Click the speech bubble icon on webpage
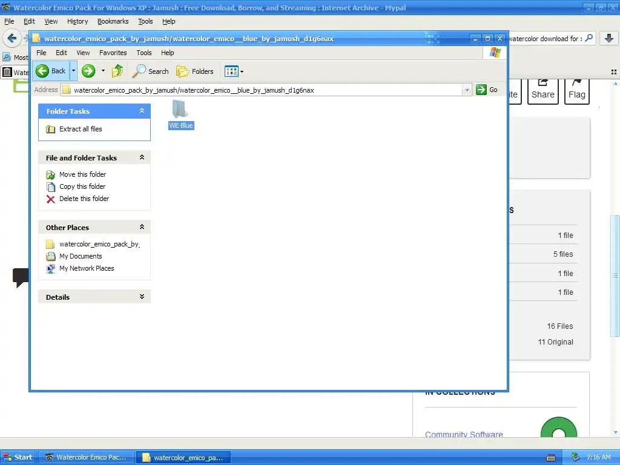 [x=21, y=277]
